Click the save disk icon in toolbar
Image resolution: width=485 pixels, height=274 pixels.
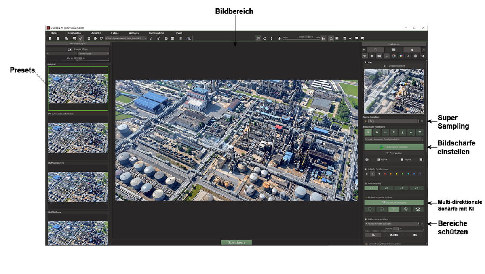point(89,38)
